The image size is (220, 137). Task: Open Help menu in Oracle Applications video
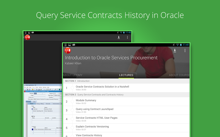click(48, 87)
